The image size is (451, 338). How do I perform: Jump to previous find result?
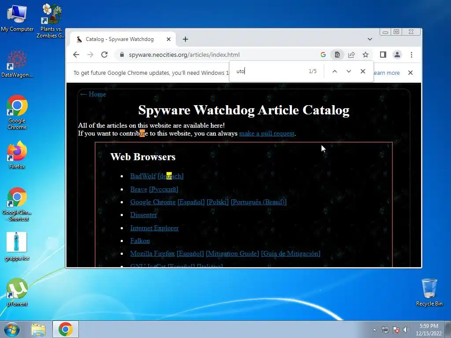pos(335,71)
